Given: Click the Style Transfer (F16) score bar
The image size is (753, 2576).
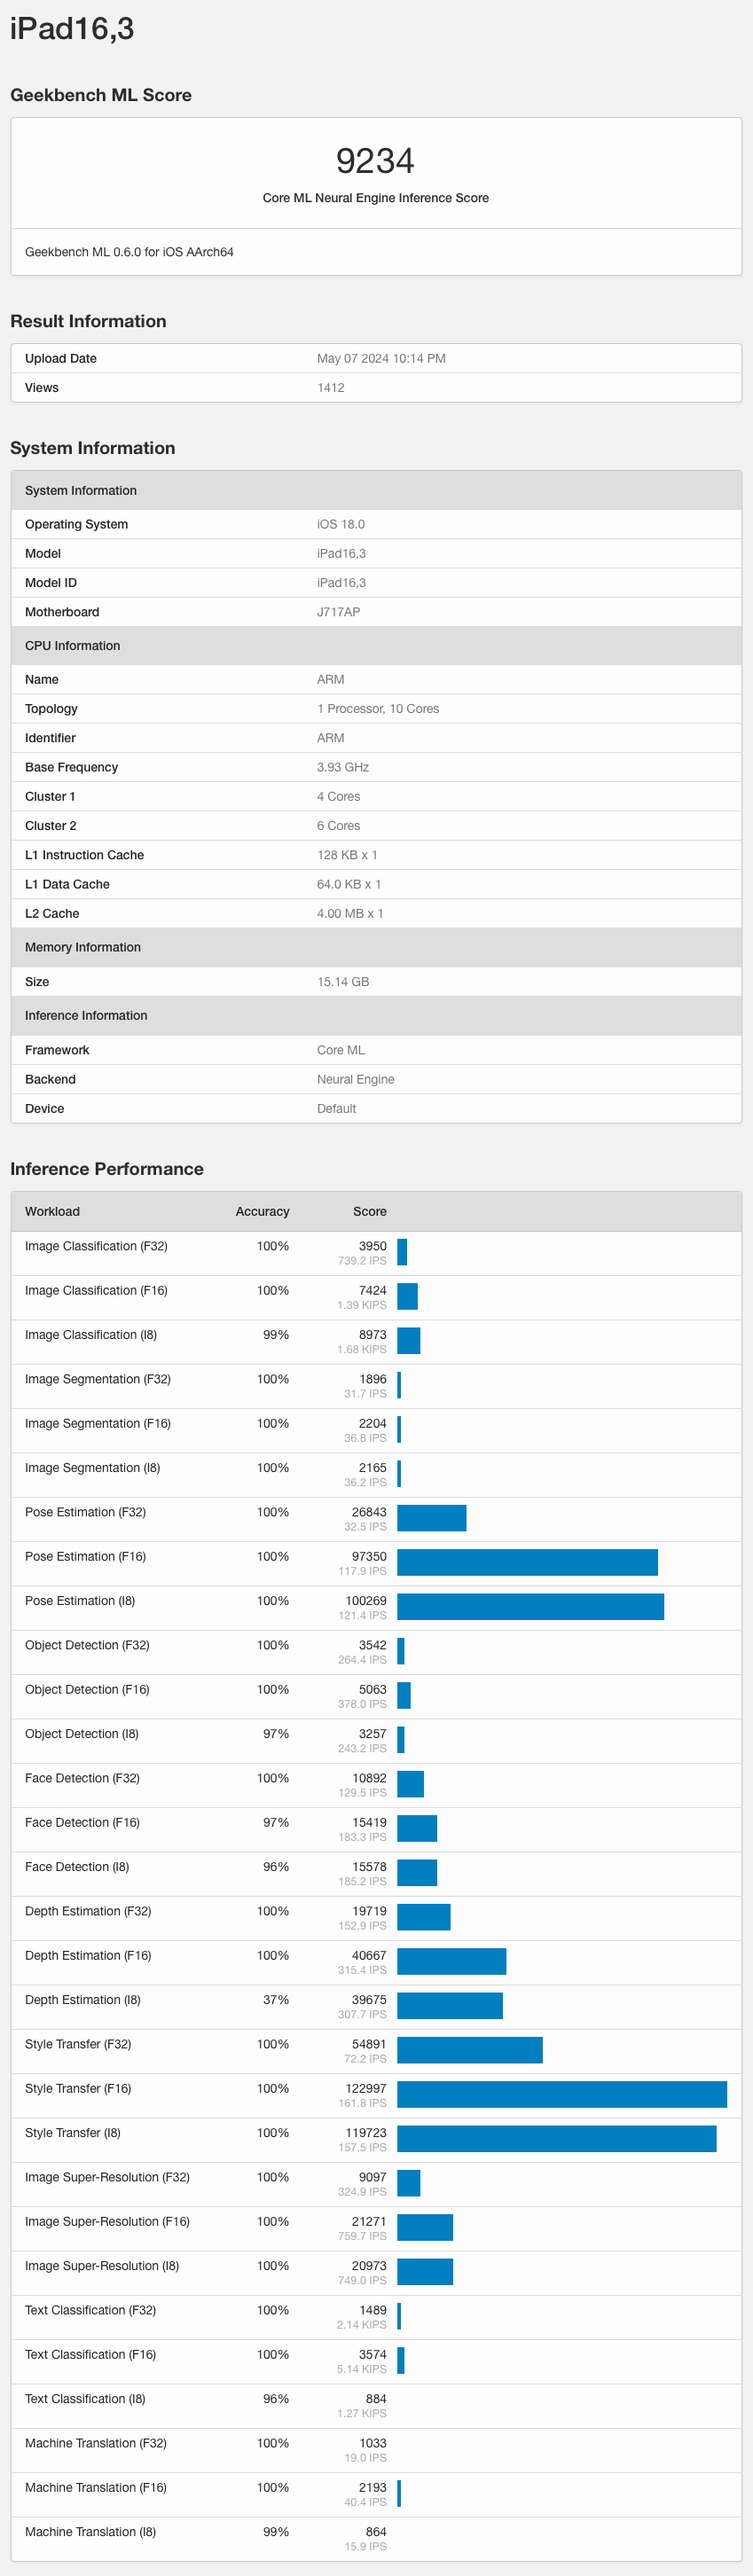Looking at the screenshot, I should point(562,2094).
